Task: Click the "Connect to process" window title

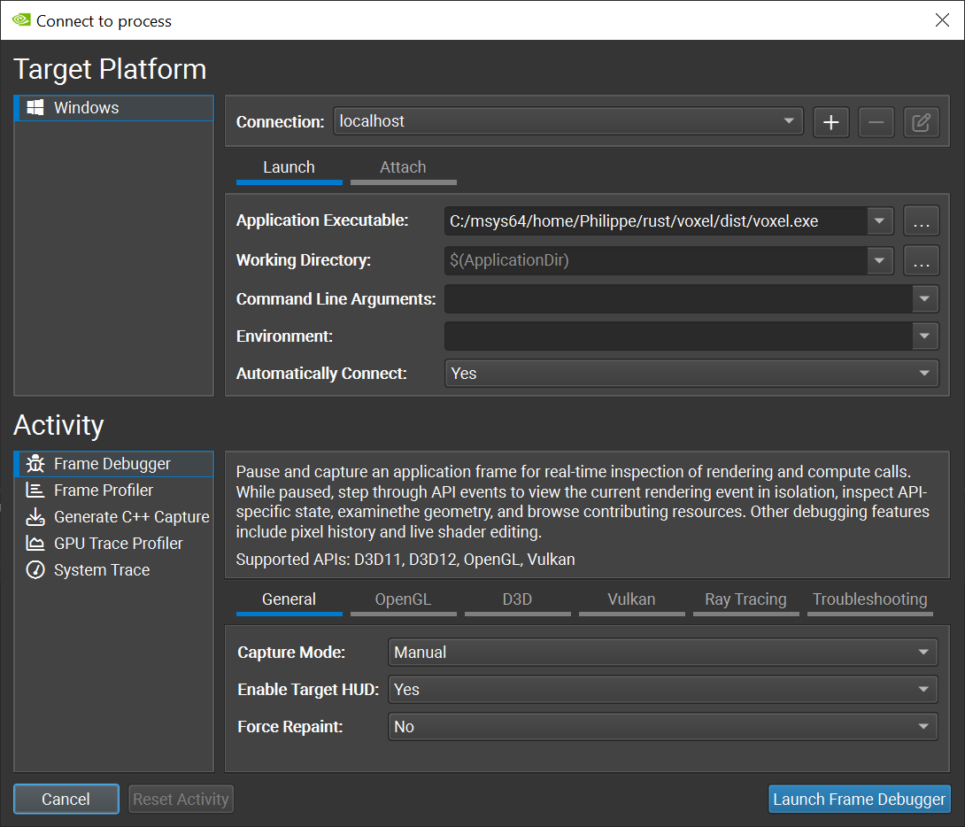Action: tap(104, 21)
